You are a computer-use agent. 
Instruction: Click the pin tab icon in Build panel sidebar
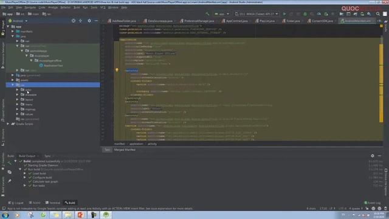10,181
